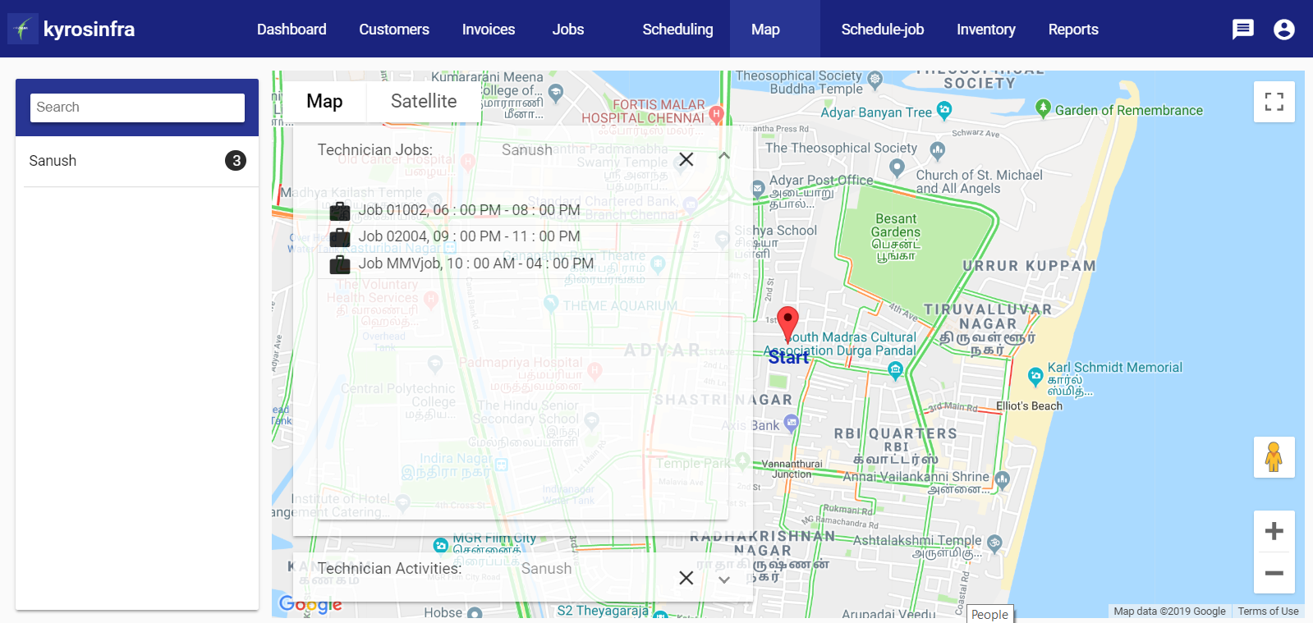
Task: Click Axis Bank map pin
Action: 791,423
